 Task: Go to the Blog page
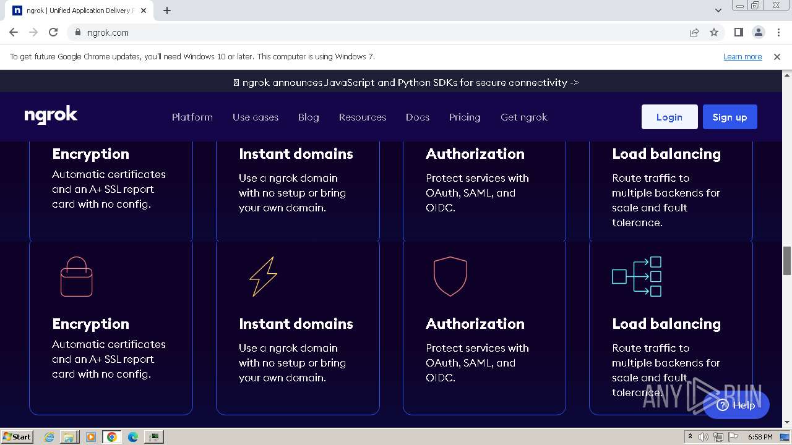(309, 117)
